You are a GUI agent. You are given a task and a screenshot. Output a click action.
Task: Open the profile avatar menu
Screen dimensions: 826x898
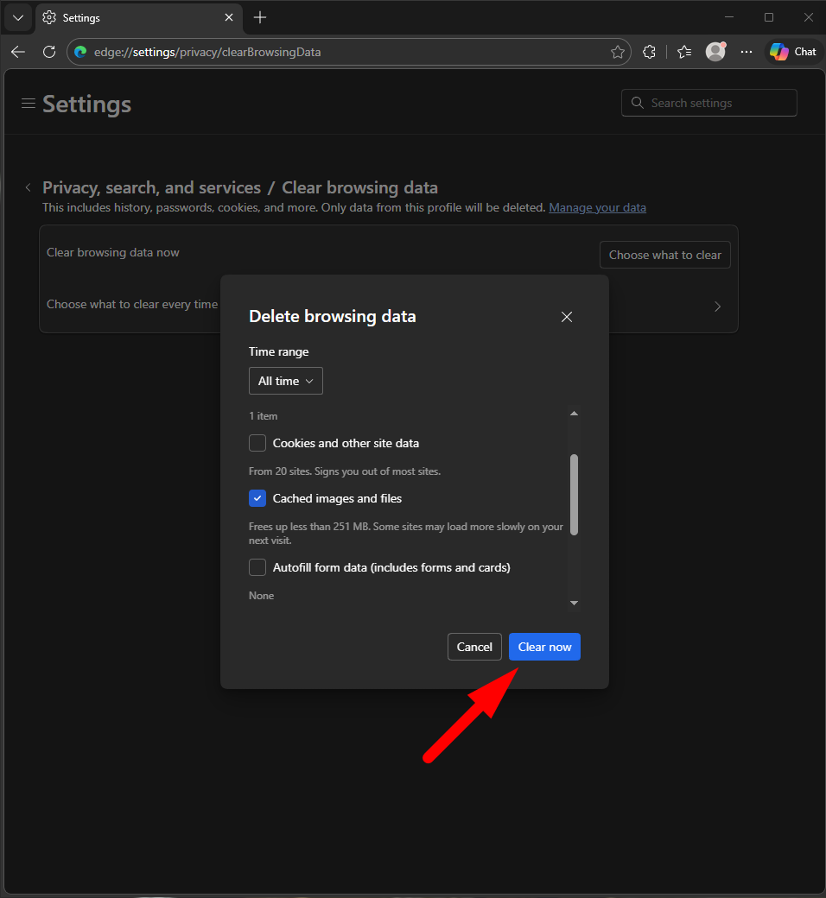pyautogui.click(x=715, y=52)
